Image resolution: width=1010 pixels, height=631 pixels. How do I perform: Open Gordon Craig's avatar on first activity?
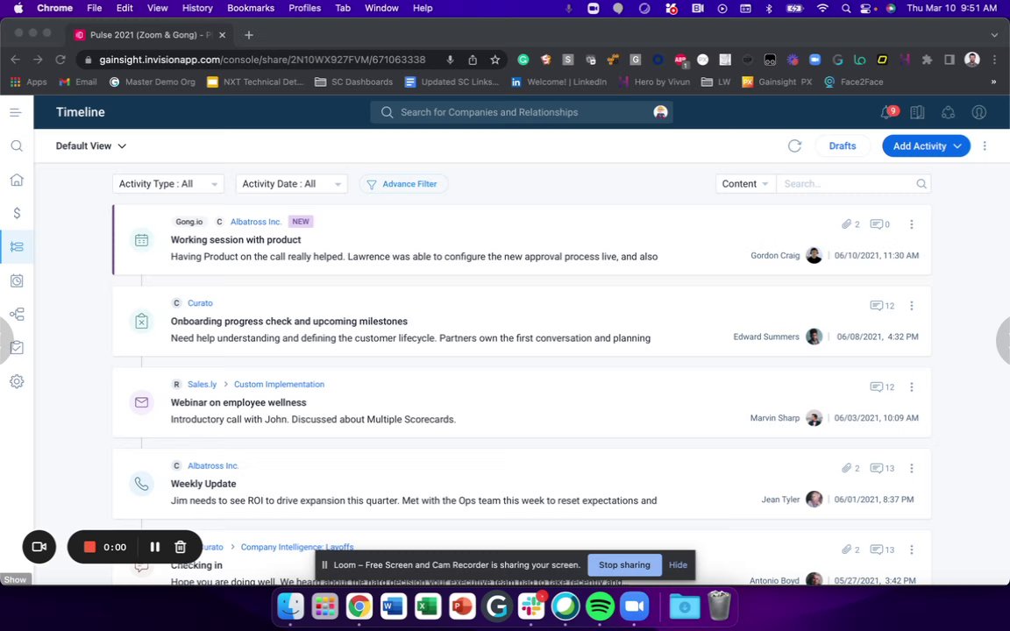814,256
